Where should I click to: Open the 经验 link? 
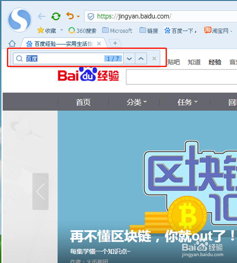pyautogui.click(x=215, y=62)
